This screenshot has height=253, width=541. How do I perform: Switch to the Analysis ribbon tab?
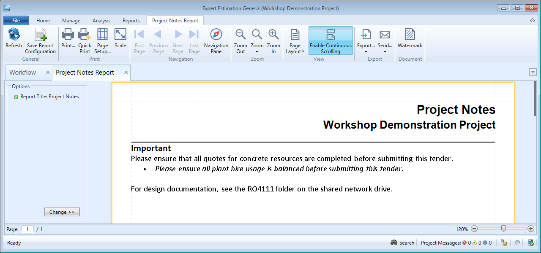click(101, 20)
